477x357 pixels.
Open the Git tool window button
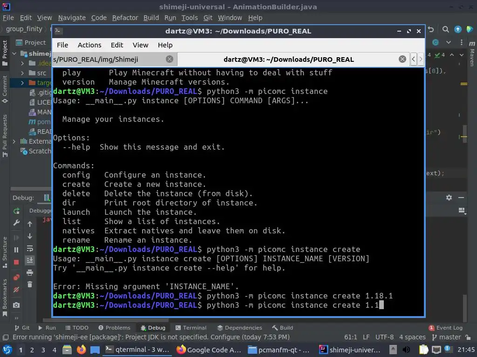pyautogui.click(x=22, y=328)
